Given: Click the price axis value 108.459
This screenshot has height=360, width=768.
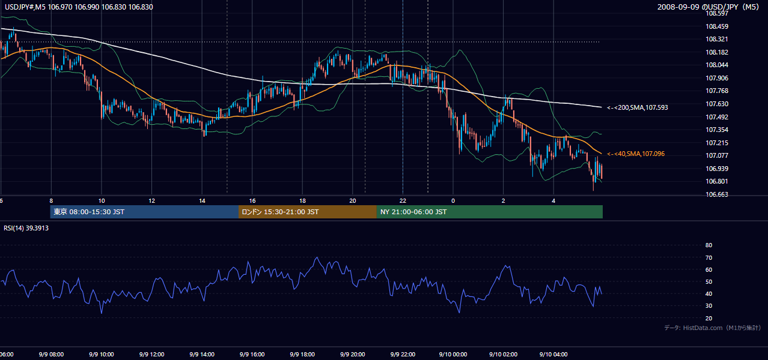Looking at the screenshot, I should pos(716,26).
